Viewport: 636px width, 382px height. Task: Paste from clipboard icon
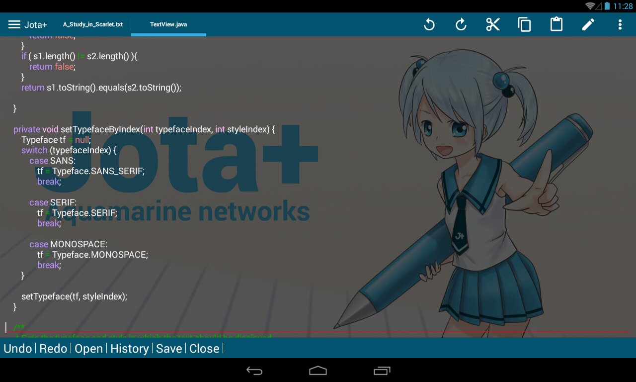tap(556, 24)
